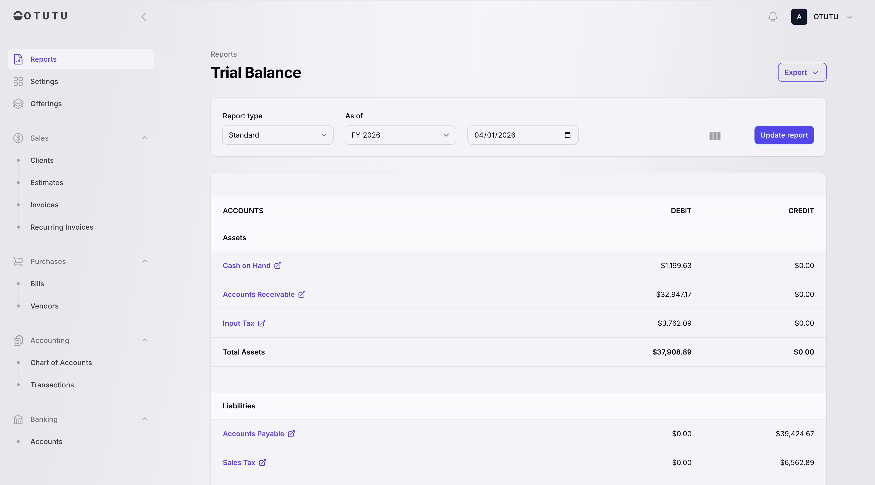This screenshot has width=875, height=485.
Task: Click the Settings grid icon
Action: (x=18, y=81)
